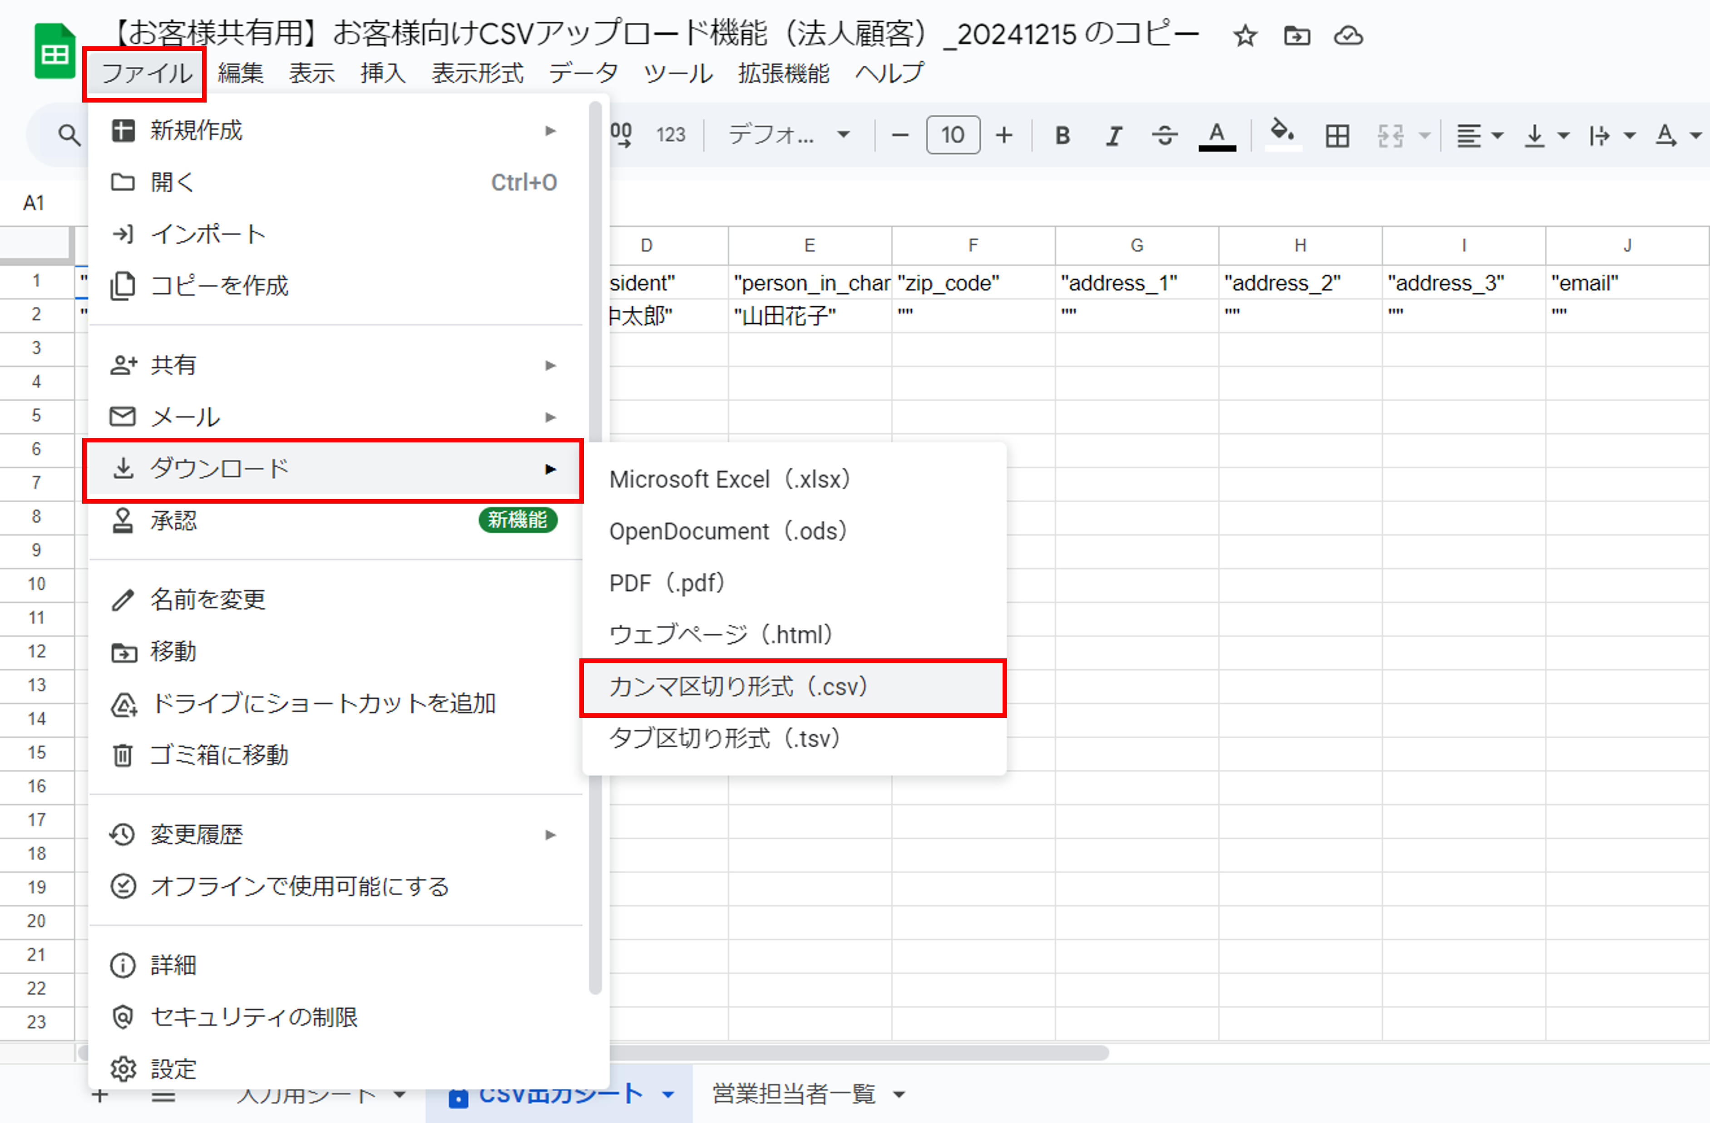Click the star icon beside document title
The image size is (1710, 1123).
pyautogui.click(x=1245, y=36)
